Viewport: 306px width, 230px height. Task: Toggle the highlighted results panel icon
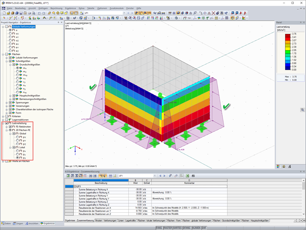tap(232, 18)
